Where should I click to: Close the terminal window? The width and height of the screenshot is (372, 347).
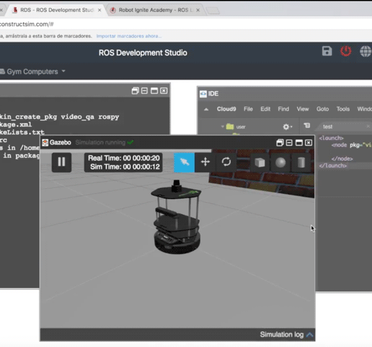point(164,91)
